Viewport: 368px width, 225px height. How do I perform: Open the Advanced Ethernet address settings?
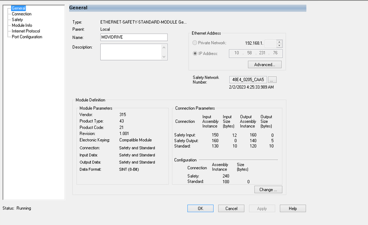(x=265, y=64)
